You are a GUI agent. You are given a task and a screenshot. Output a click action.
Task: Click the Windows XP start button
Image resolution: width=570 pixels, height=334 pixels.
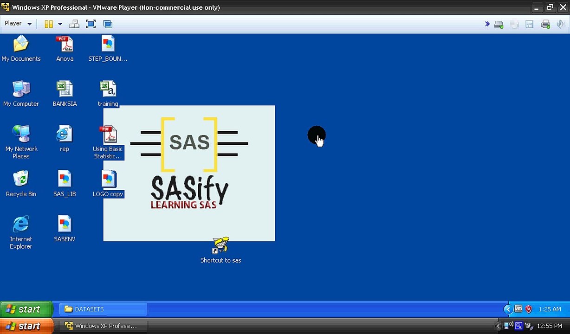coord(26,309)
